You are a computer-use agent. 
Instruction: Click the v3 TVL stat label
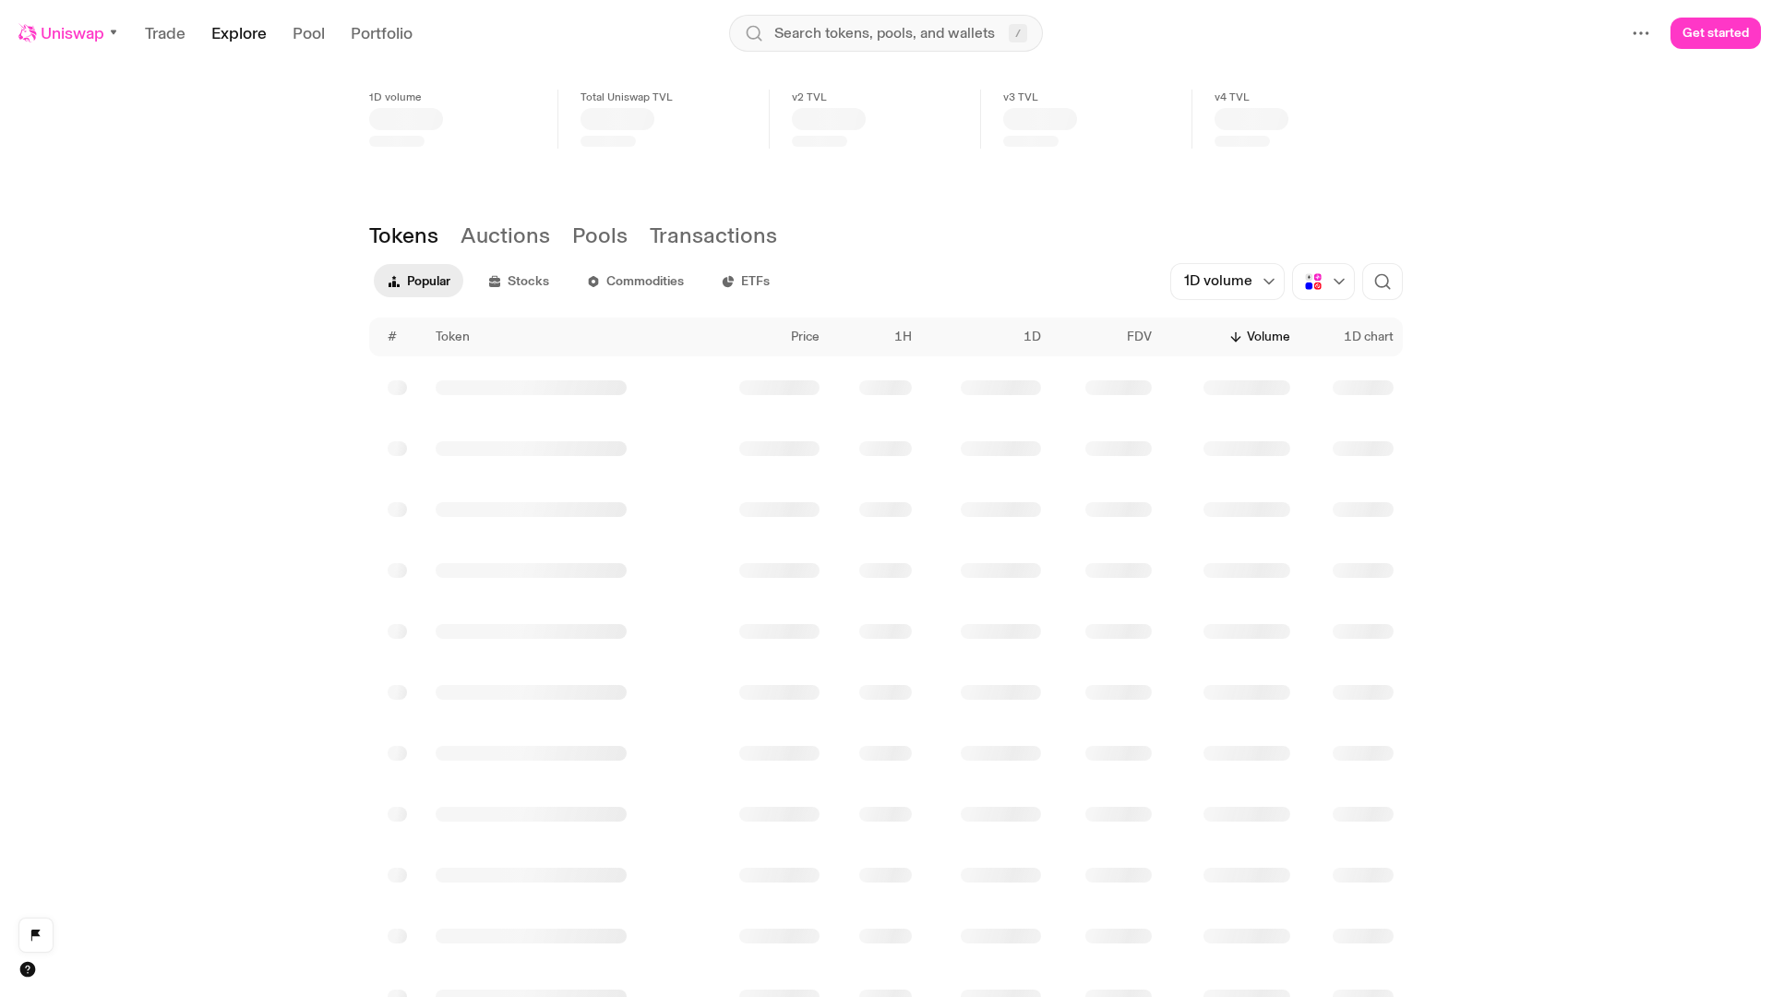click(1021, 97)
